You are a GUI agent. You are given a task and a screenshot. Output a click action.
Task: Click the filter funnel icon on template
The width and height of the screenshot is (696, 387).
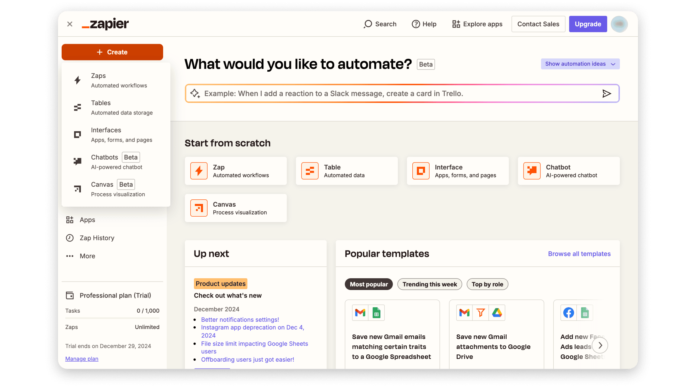coord(481,312)
